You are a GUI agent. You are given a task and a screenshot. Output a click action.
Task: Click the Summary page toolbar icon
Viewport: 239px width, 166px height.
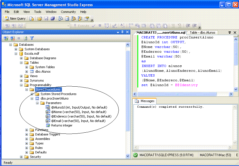point(67,19)
